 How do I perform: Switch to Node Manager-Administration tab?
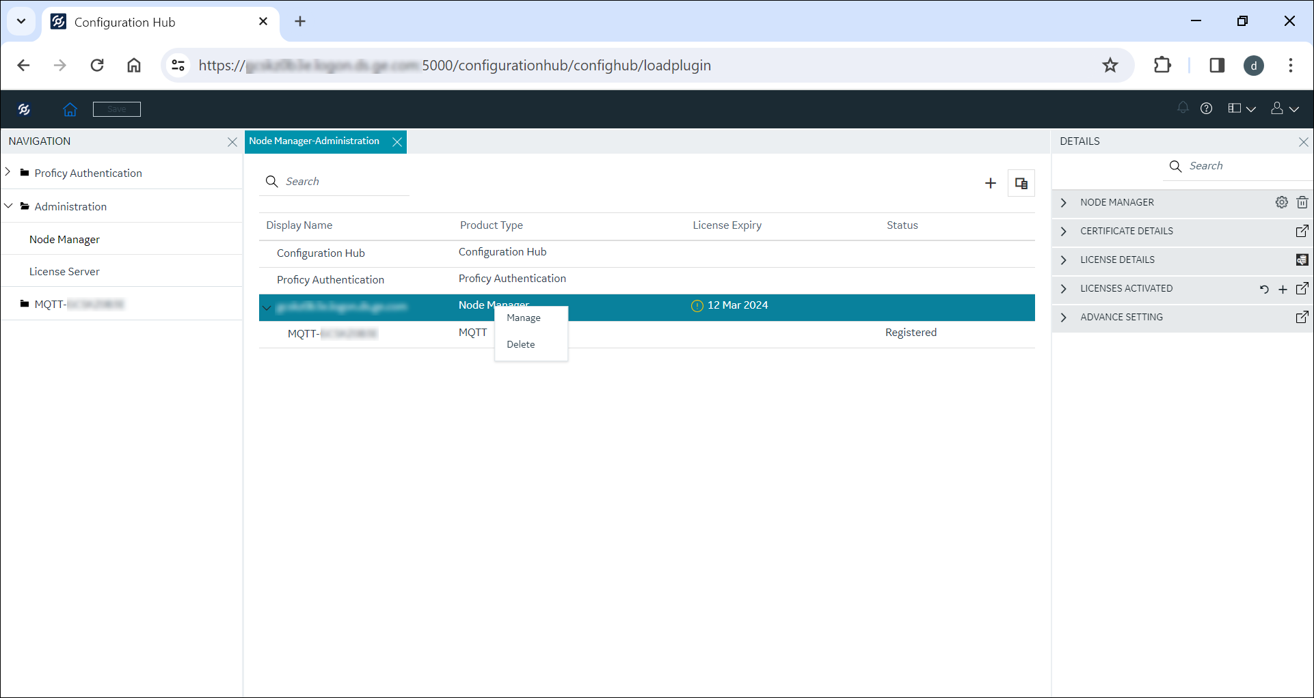pyautogui.click(x=314, y=141)
